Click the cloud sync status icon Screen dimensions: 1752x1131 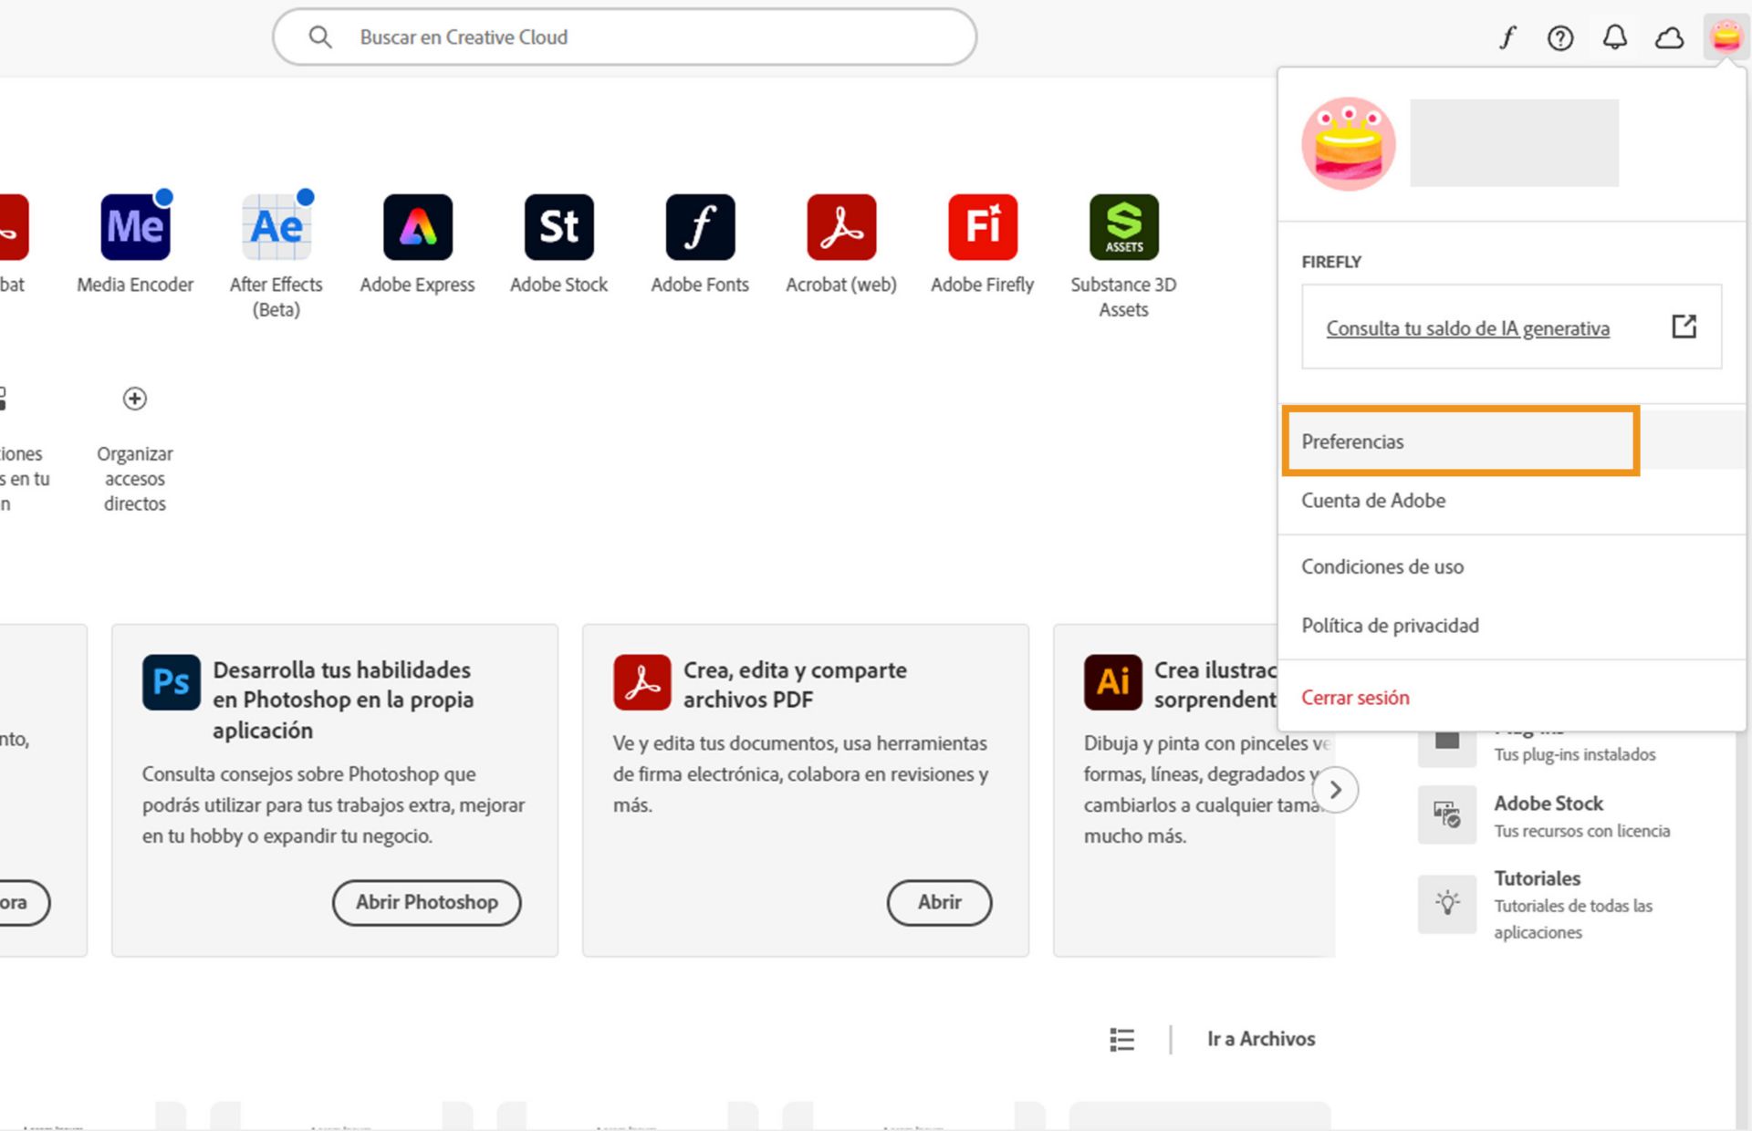pos(1669,37)
